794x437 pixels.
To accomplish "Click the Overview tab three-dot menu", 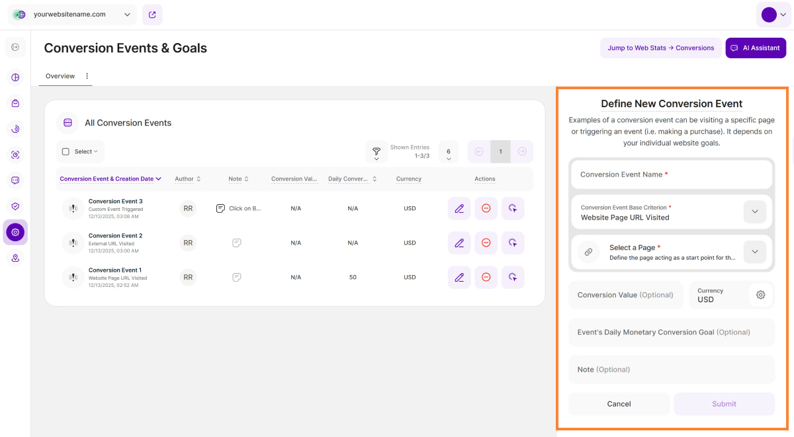I will (87, 76).
